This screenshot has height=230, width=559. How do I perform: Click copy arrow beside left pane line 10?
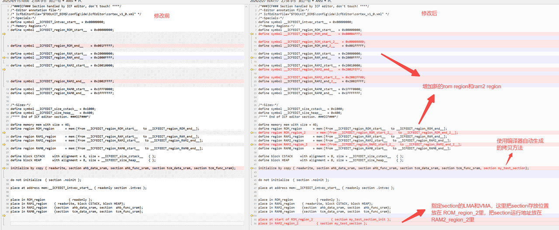(x=3, y=57)
